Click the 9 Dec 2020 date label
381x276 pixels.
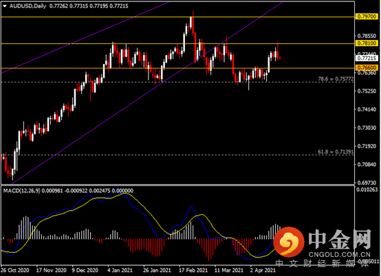[85, 271]
